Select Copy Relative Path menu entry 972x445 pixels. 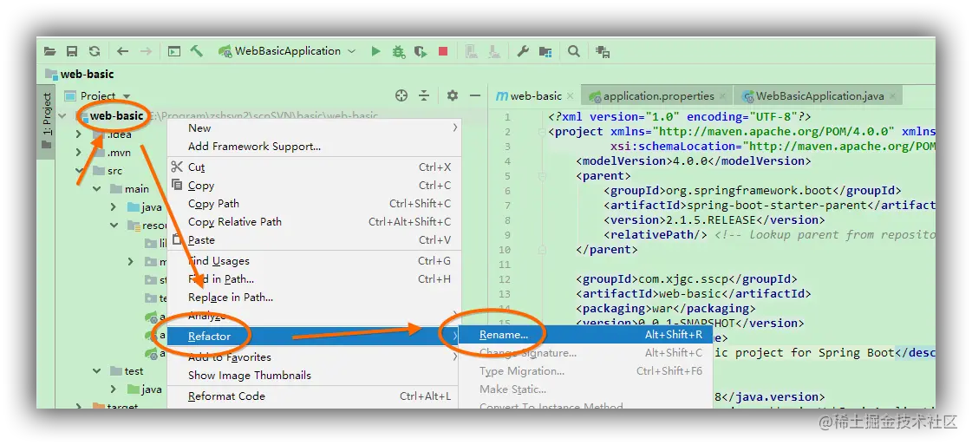pos(315,221)
